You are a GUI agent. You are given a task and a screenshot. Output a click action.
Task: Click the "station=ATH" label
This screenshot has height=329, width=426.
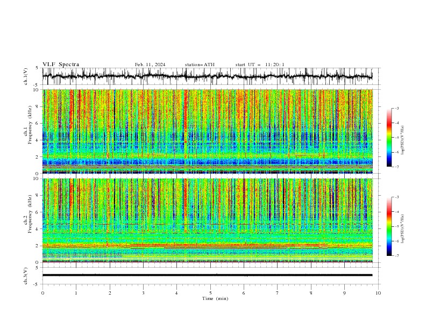(200, 65)
